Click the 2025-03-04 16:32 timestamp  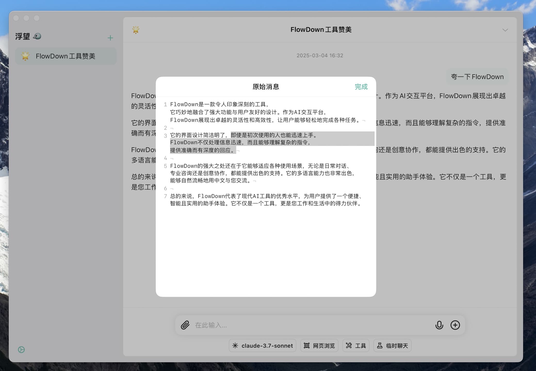click(320, 55)
